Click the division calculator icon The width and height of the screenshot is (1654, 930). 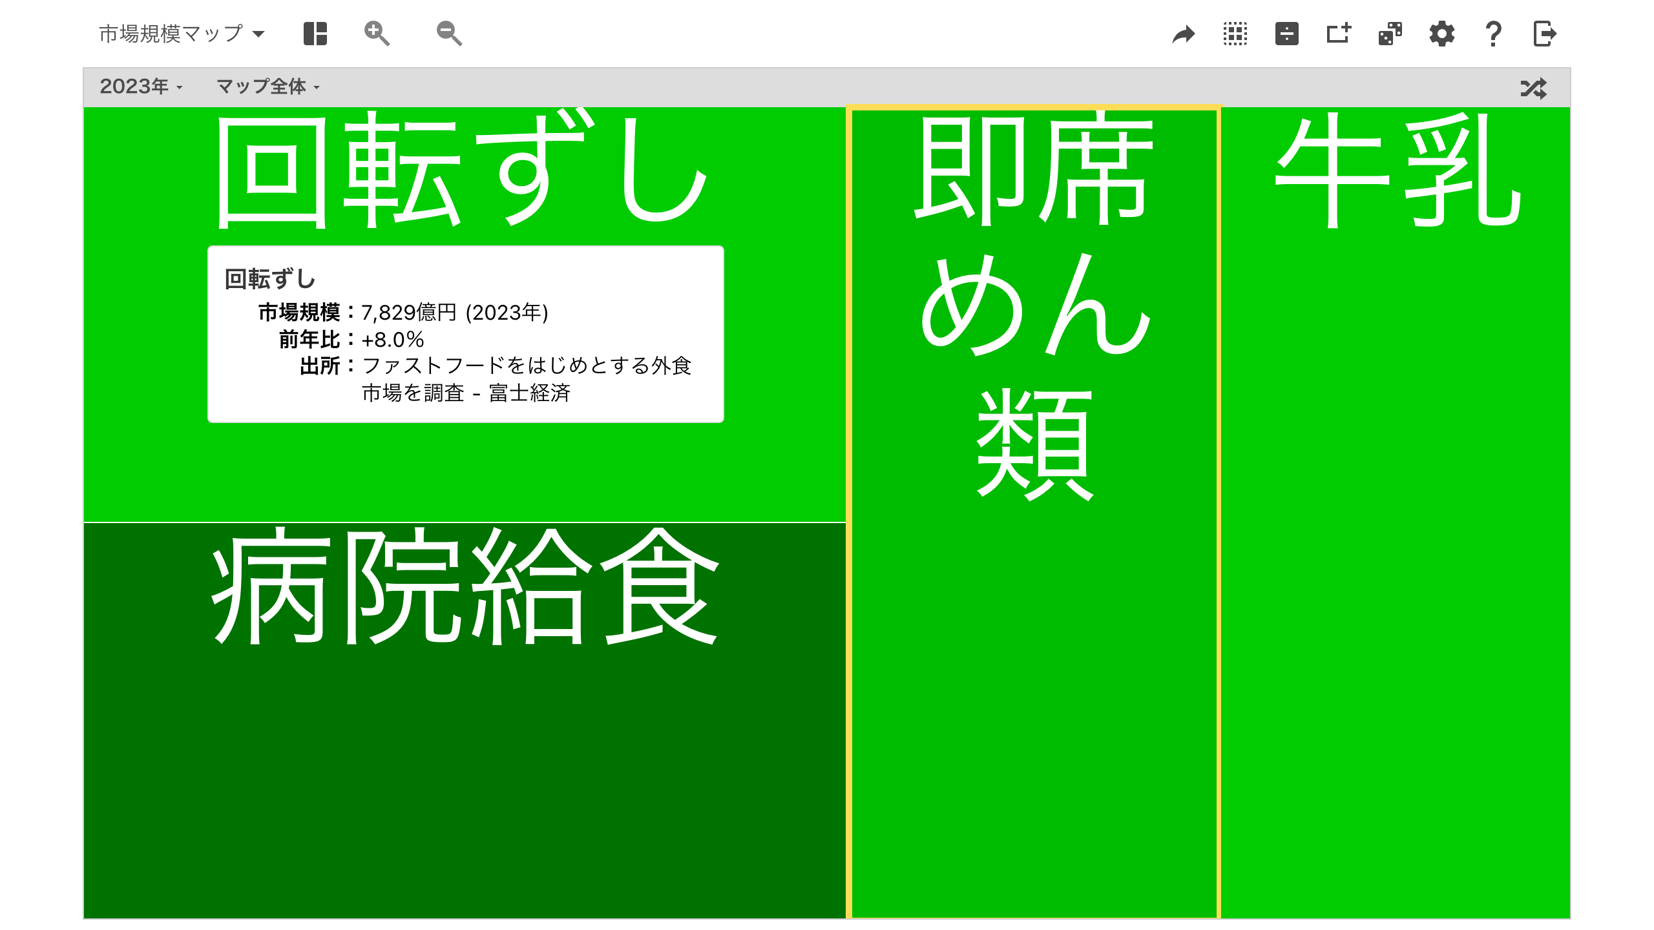[x=1287, y=34]
